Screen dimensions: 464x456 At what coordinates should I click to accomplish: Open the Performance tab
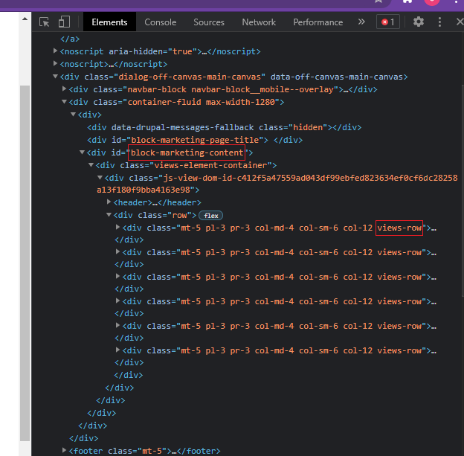[318, 22]
